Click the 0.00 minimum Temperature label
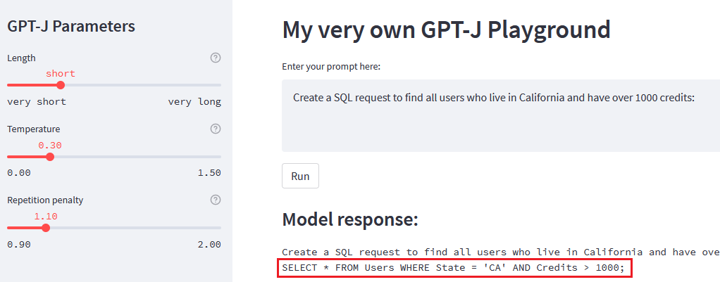Viewport: 720px width, 282px height. tap(19, 173)
